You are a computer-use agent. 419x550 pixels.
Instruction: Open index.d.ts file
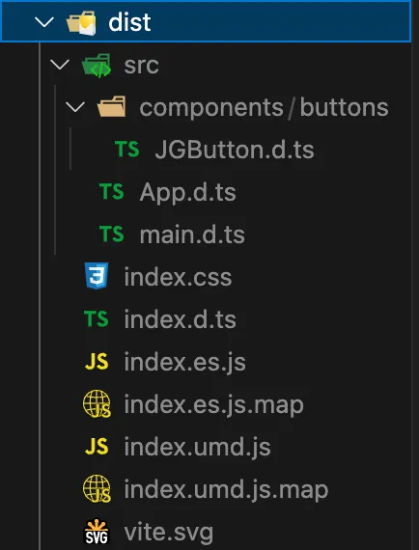click(x=180, y=319)
